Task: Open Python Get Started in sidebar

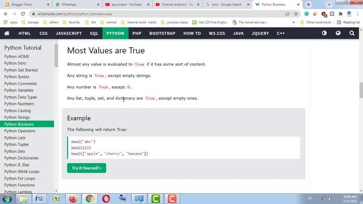Action: [21, 70]
